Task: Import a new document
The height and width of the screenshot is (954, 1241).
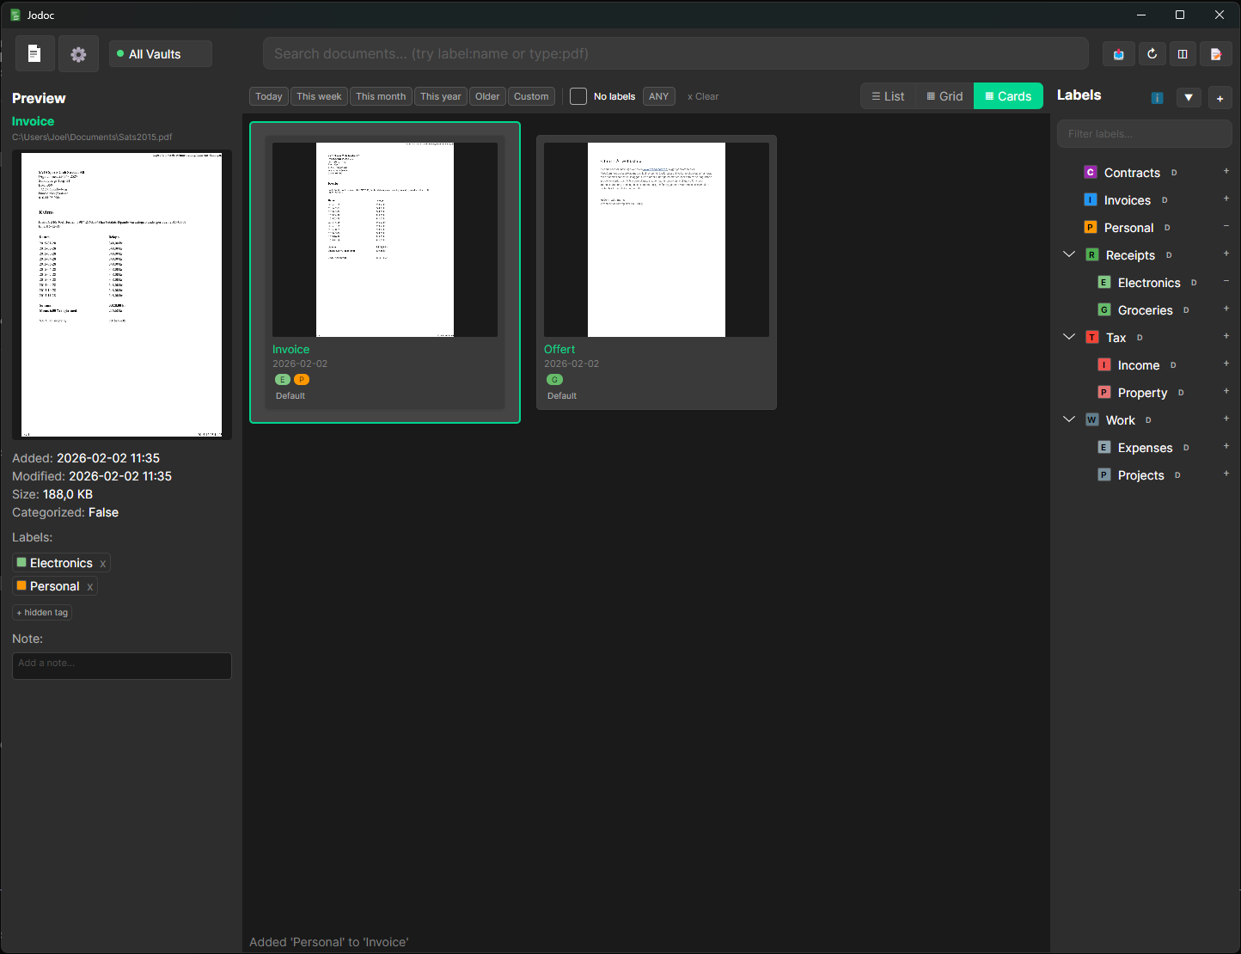Action: tap(1118, 53)
